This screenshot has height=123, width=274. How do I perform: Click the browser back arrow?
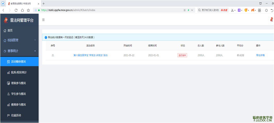(3, 10)
